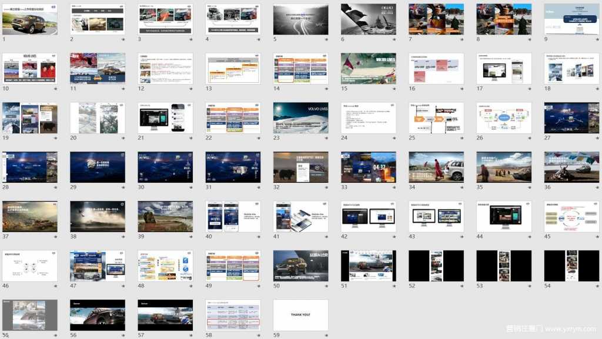Preview the transition star under slide 52
This screenshot has height=339, width=602.
(462, 286)
